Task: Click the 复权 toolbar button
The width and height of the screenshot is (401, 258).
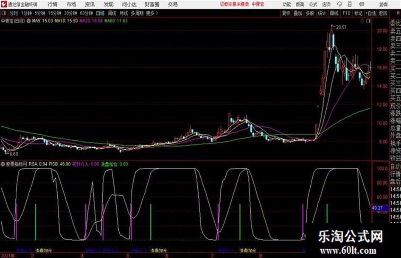Action: (286, 13)
